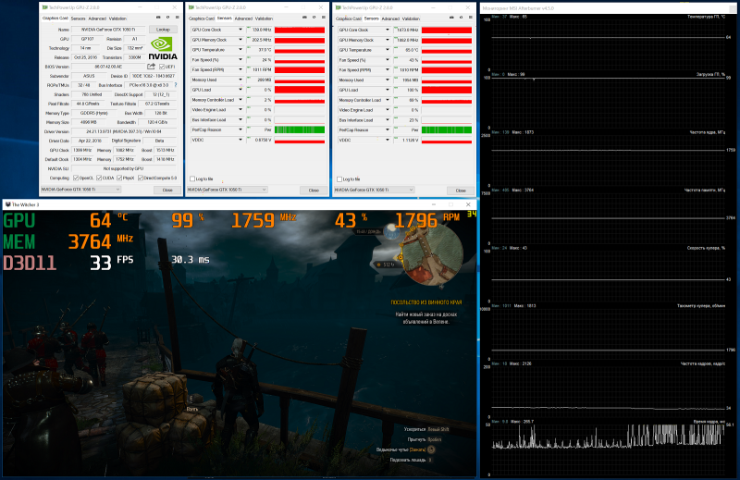Close The Witcher 3 game window

coord(468,204)
